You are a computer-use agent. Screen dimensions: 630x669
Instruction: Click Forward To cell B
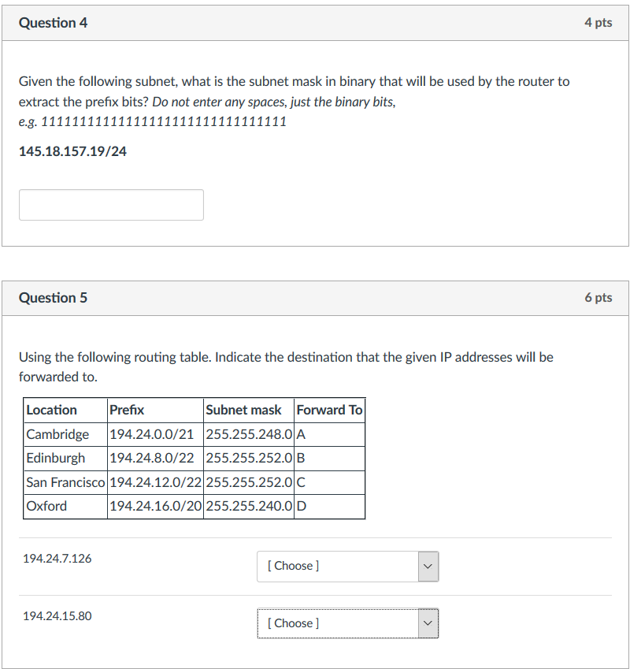coord(329,459)
